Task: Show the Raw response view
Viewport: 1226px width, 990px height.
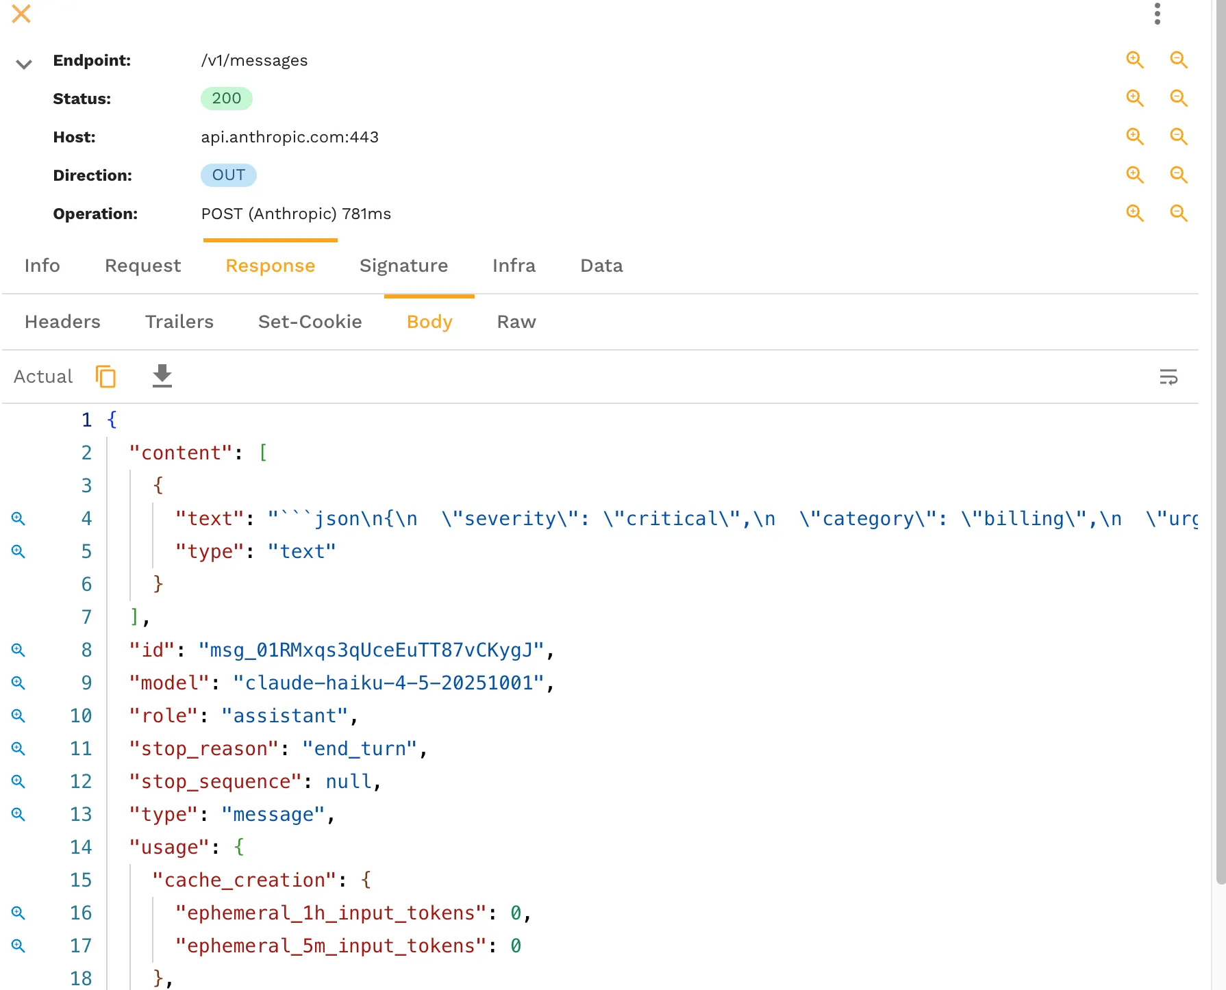Action: tap(516, 322)
